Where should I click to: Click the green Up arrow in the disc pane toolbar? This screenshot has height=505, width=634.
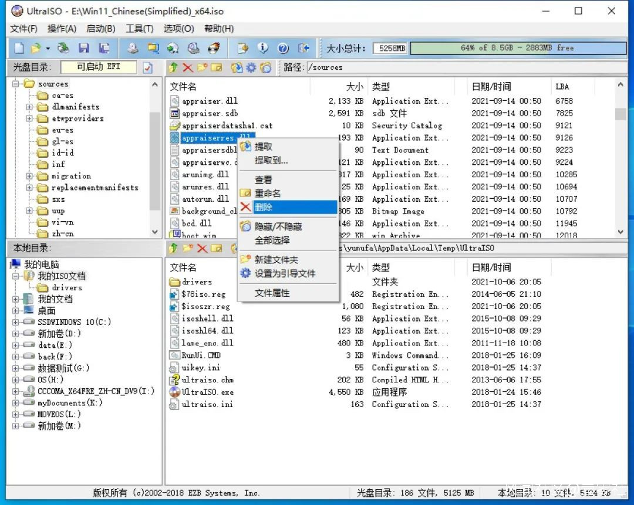tap(173, 67)
